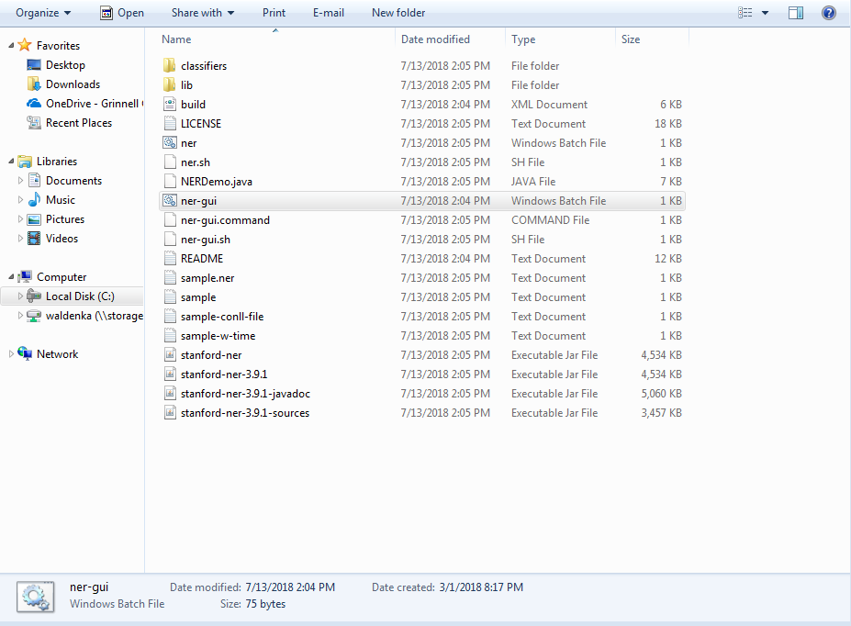Click the Music library icon
Screen dimensions: 851x626
click(x=34, y=200)
